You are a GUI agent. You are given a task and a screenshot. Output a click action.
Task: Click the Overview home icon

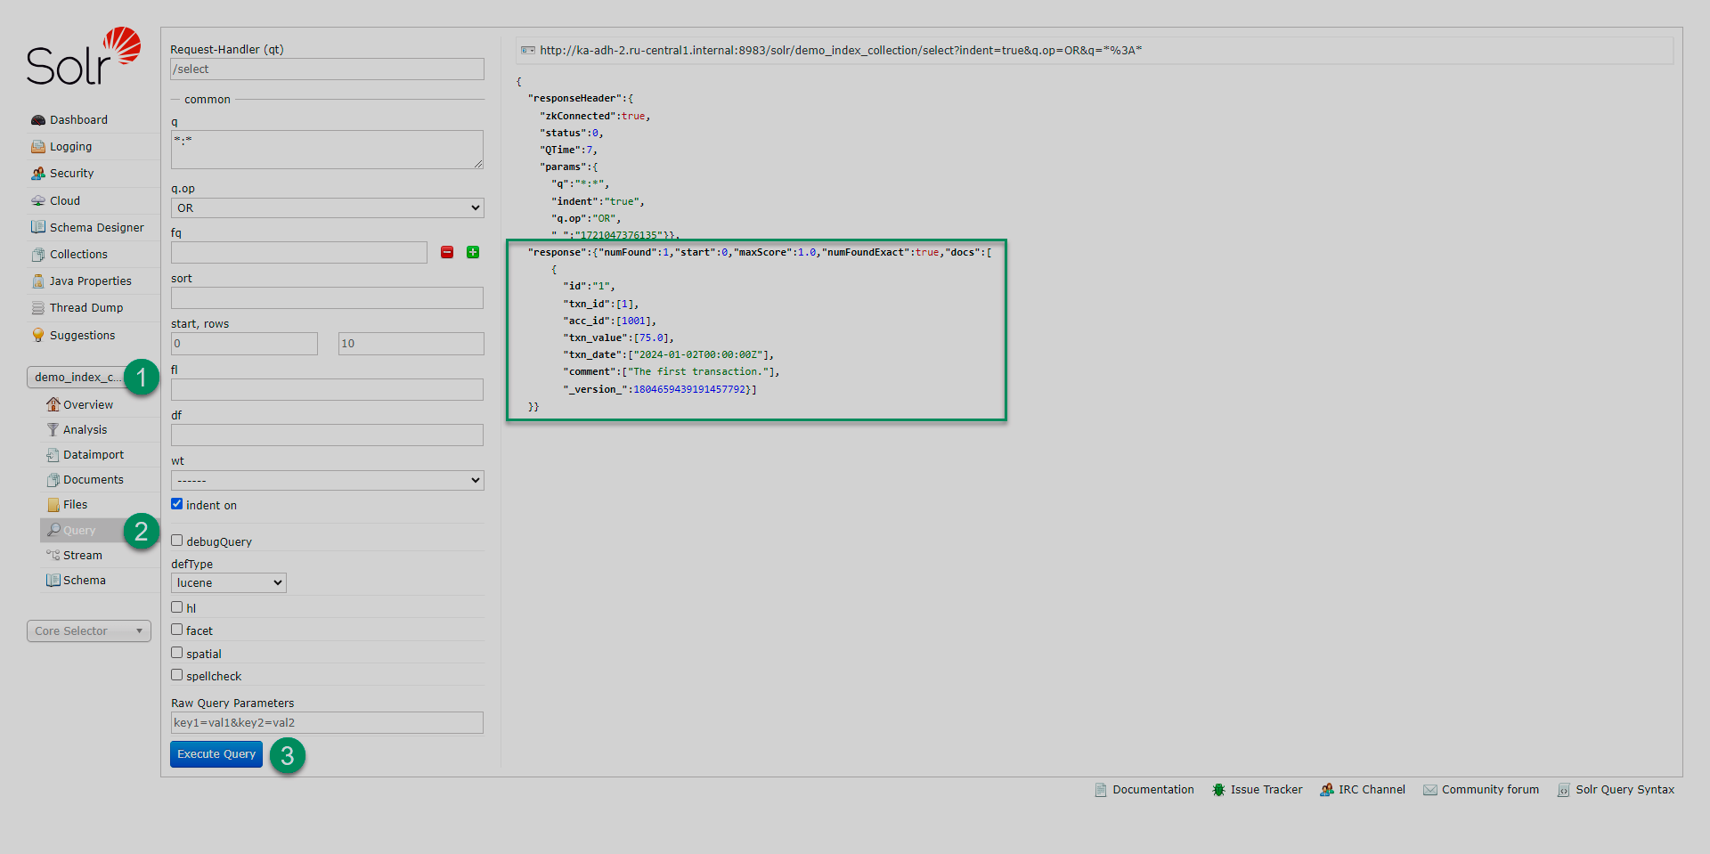point(53,405)
